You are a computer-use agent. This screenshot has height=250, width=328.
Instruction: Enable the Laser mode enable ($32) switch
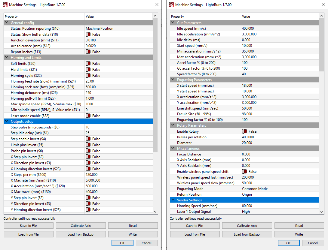tap(88, 116)
